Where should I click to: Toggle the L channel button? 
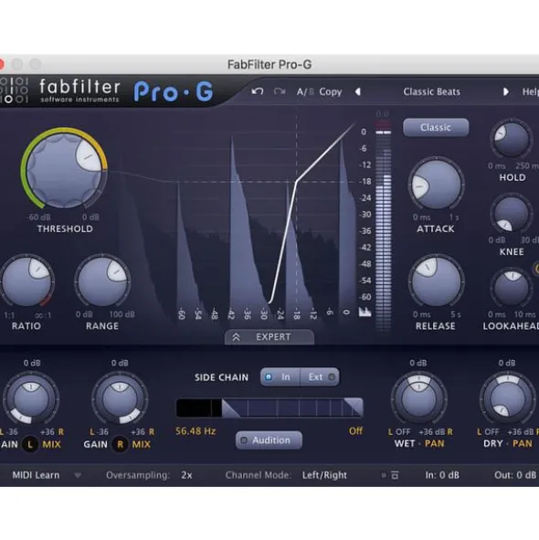click(30, 444)
